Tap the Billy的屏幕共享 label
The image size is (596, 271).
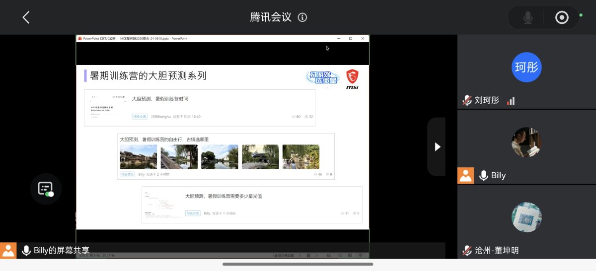62,251
